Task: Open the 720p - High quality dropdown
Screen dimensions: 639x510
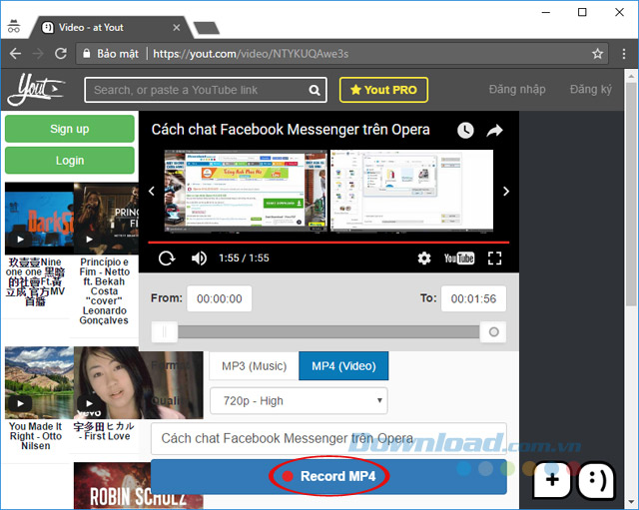Action: [299, 401]
